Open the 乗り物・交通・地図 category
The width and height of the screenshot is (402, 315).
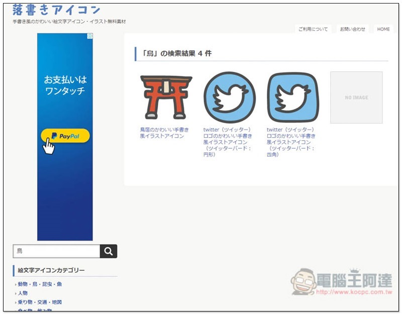[40, 302]
